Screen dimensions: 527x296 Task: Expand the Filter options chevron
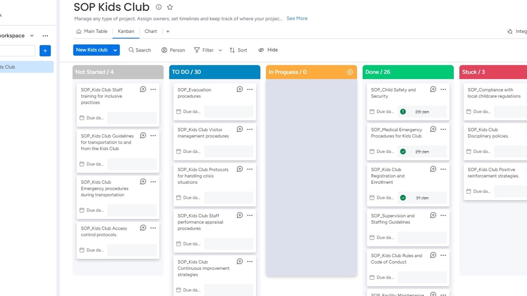pyautogui.click(x=220, y=50)
